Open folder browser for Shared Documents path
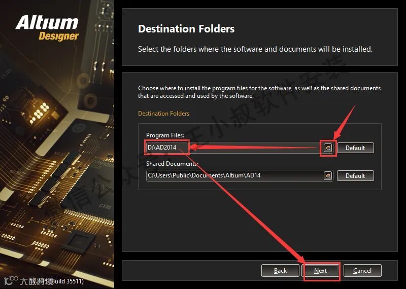This screenshot has width=406, height=289. coord(328,175)
